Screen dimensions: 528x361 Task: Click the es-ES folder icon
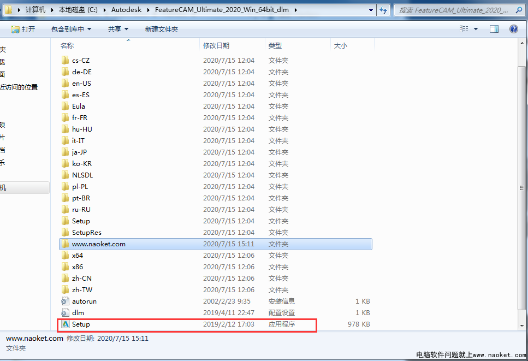66,94
